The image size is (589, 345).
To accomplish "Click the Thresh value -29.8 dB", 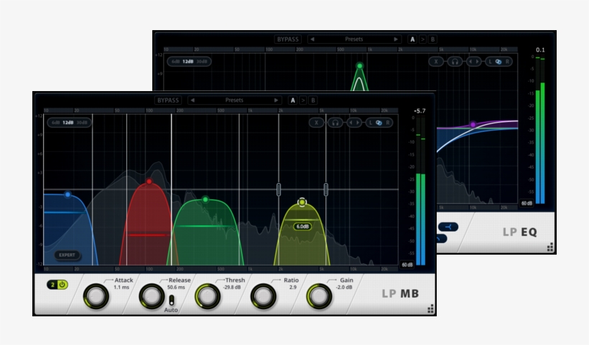I will pyautogui.click(x=232, y=287).
